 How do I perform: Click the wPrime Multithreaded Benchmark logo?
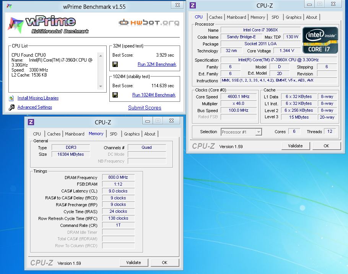click(49, 25)
